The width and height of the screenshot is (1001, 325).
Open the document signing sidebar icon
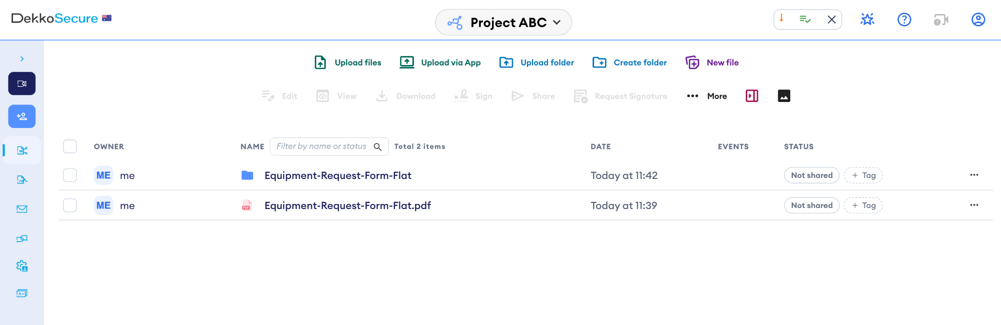click(x=22, y=179)
